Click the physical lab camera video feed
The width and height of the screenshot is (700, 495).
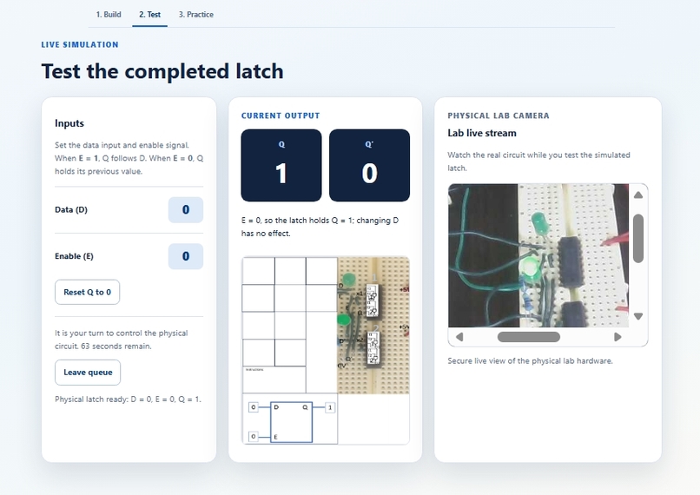538,255
